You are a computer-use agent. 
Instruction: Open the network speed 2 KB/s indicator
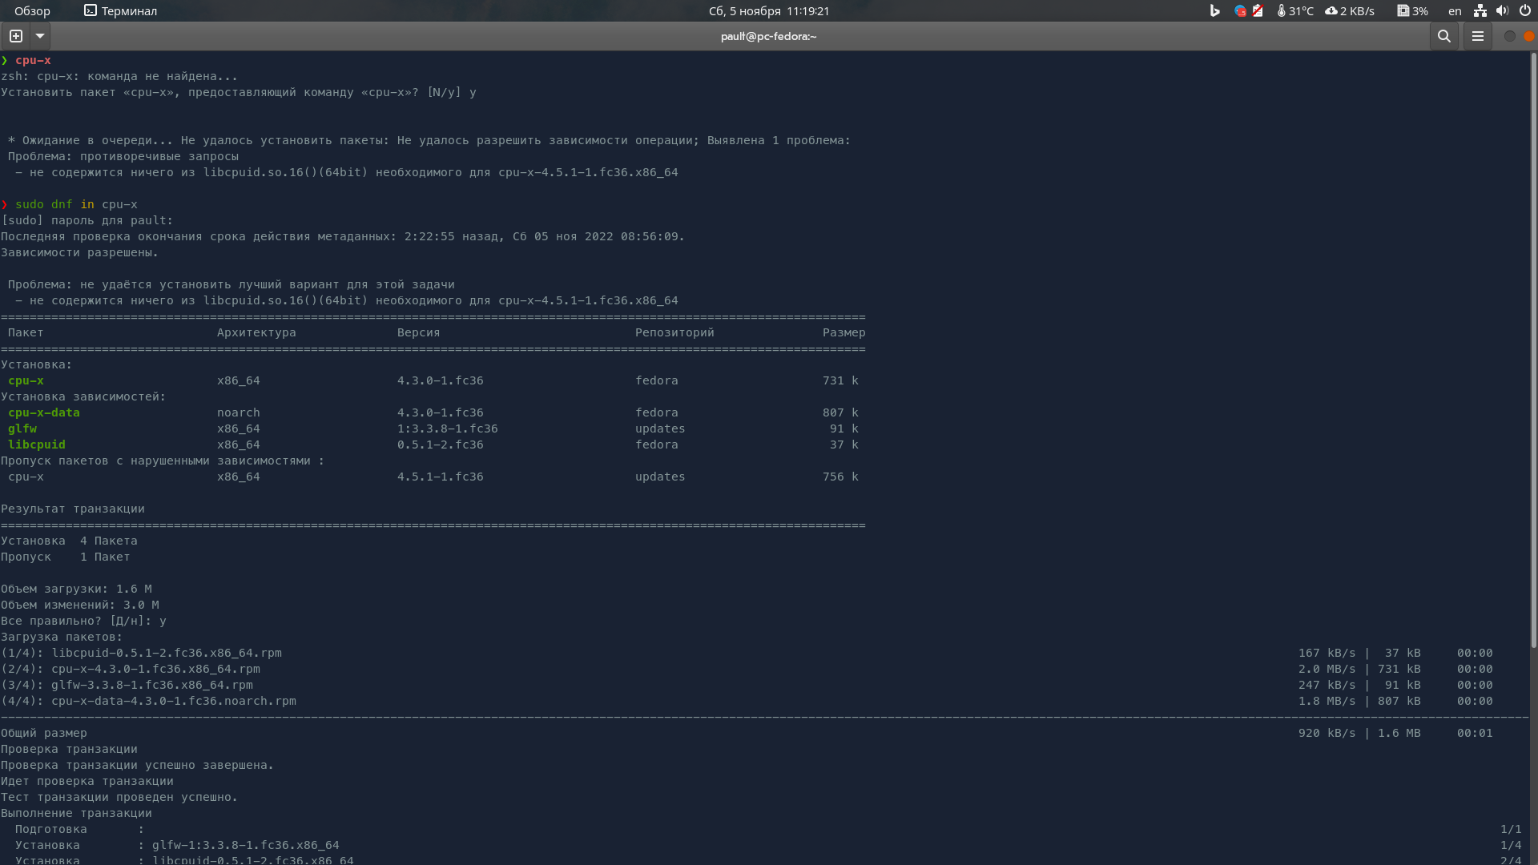(x=1350, y=11)
